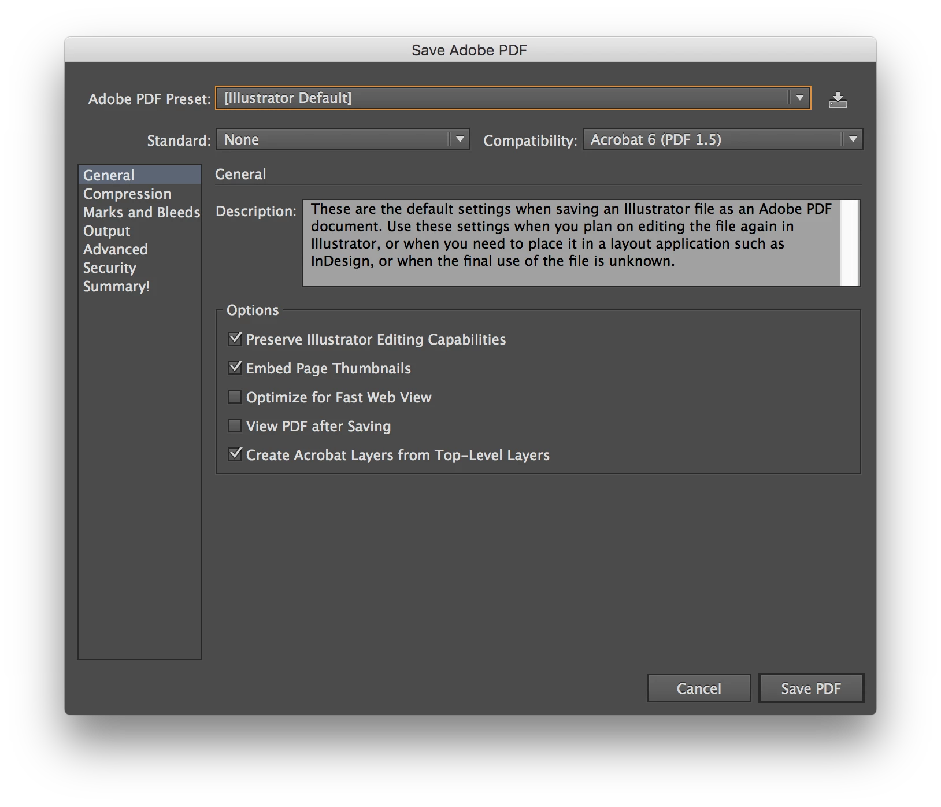Image resolution: width=941 pixels, height=807 pixels.
Task: Open the Compatibility dropdown
Action: click(723, 139)
